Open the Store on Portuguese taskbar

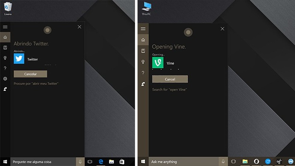(x=122, y=162)
